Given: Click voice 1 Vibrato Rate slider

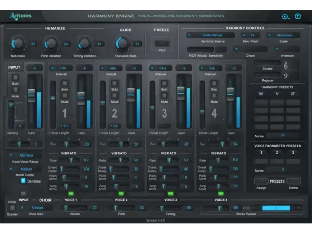Looking at the screenshot, I should point(69,160).
